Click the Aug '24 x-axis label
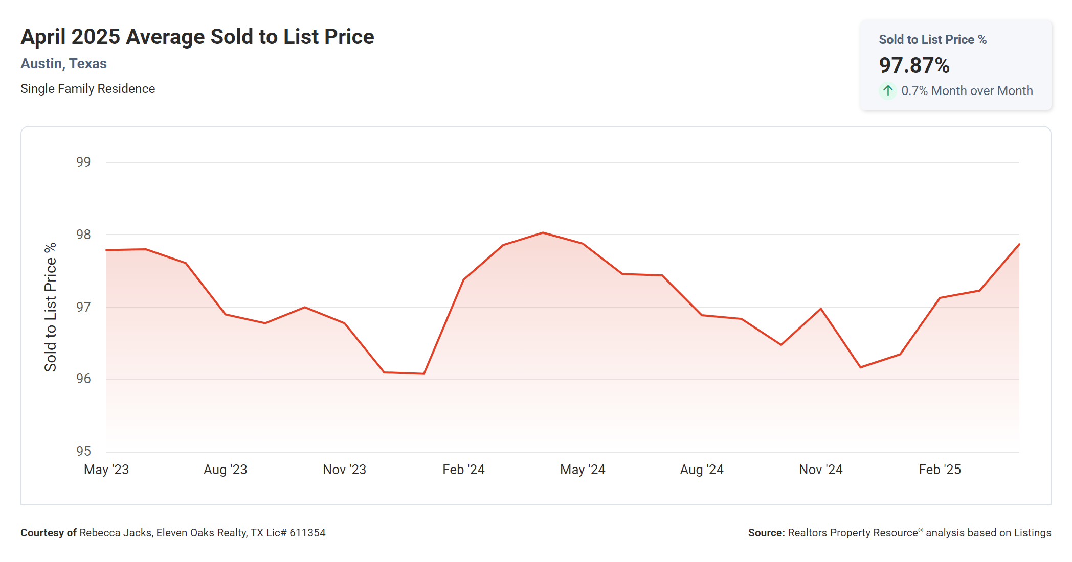 pyautogui.click(x=702, y=470)
